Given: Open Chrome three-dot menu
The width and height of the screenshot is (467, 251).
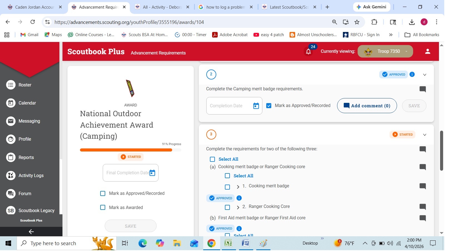Looking at the screenshot, I should pos(436,22).
